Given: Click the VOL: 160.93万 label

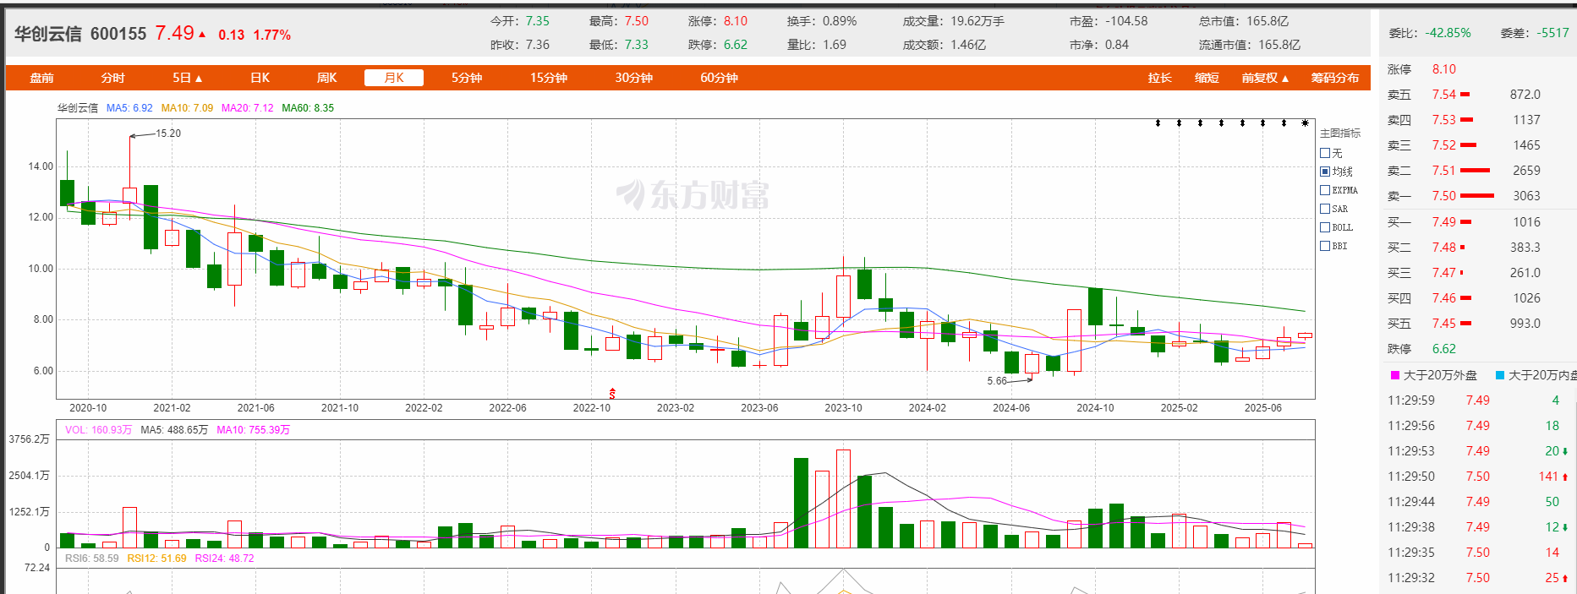Looking at the screenshot, I should tap(98, 430).
